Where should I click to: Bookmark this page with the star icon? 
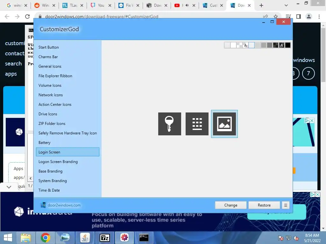(x=276, y=17)
